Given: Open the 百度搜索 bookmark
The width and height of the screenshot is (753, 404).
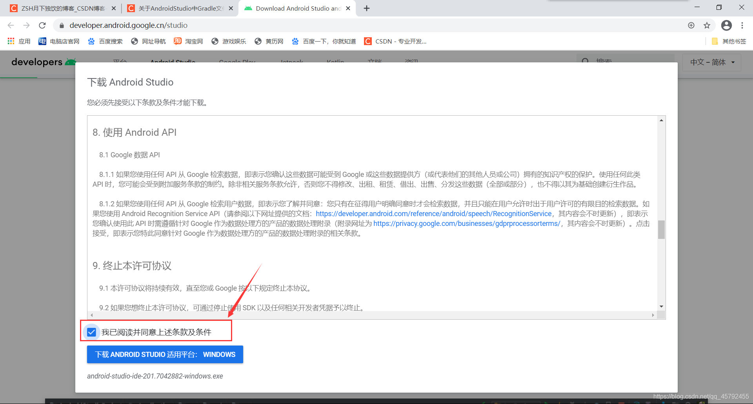Looking at the screenshot, I should point(105,41).
